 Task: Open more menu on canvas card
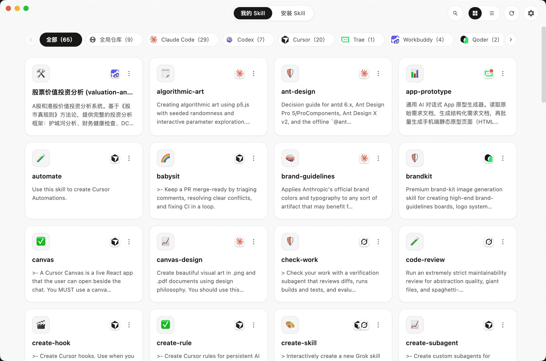coord(129,241)
